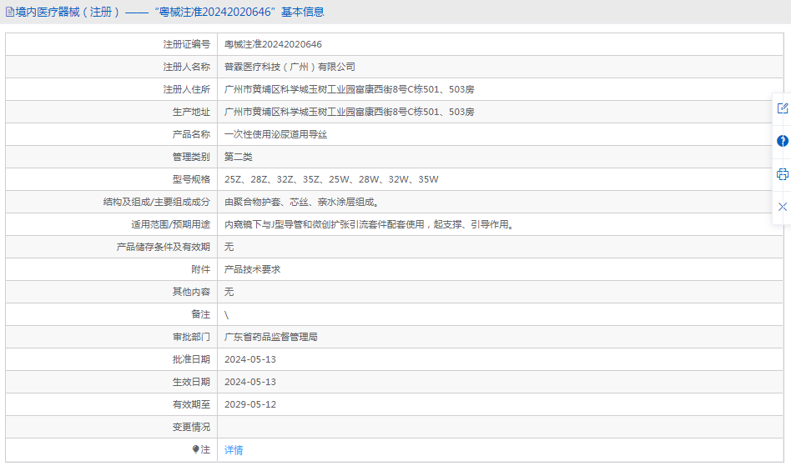
Task: Click the 适用范围/预期用途 label
Action: [170, 225]
